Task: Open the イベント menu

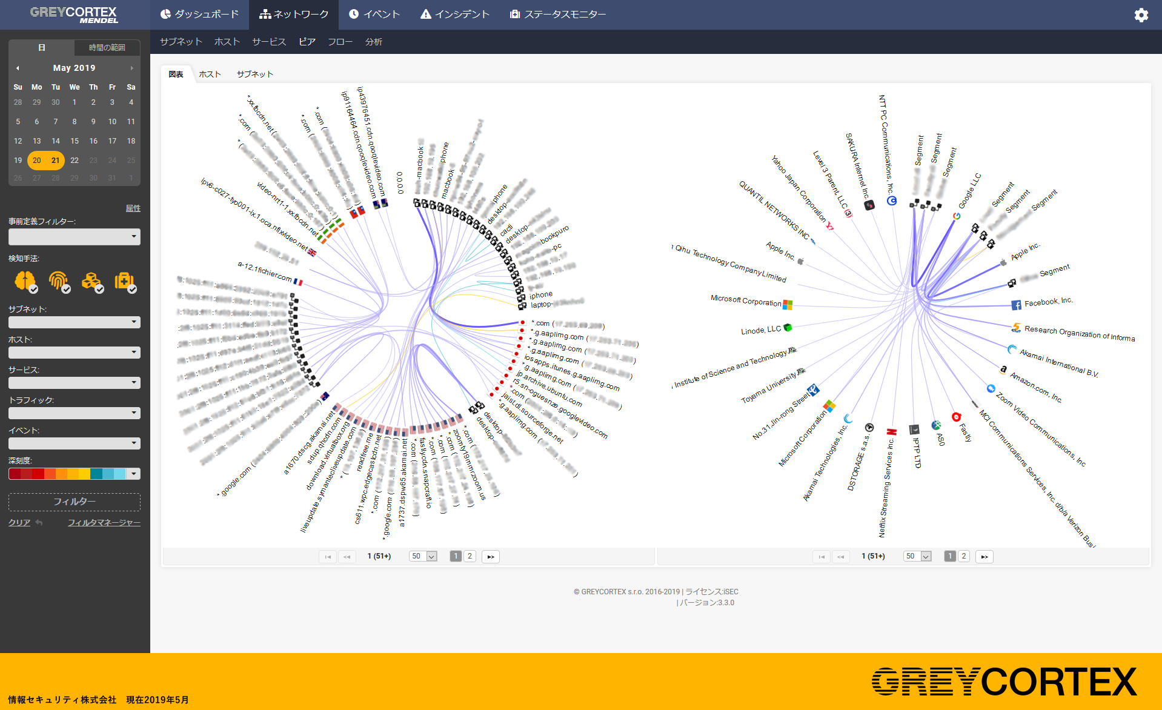Action: pos(374,15)
